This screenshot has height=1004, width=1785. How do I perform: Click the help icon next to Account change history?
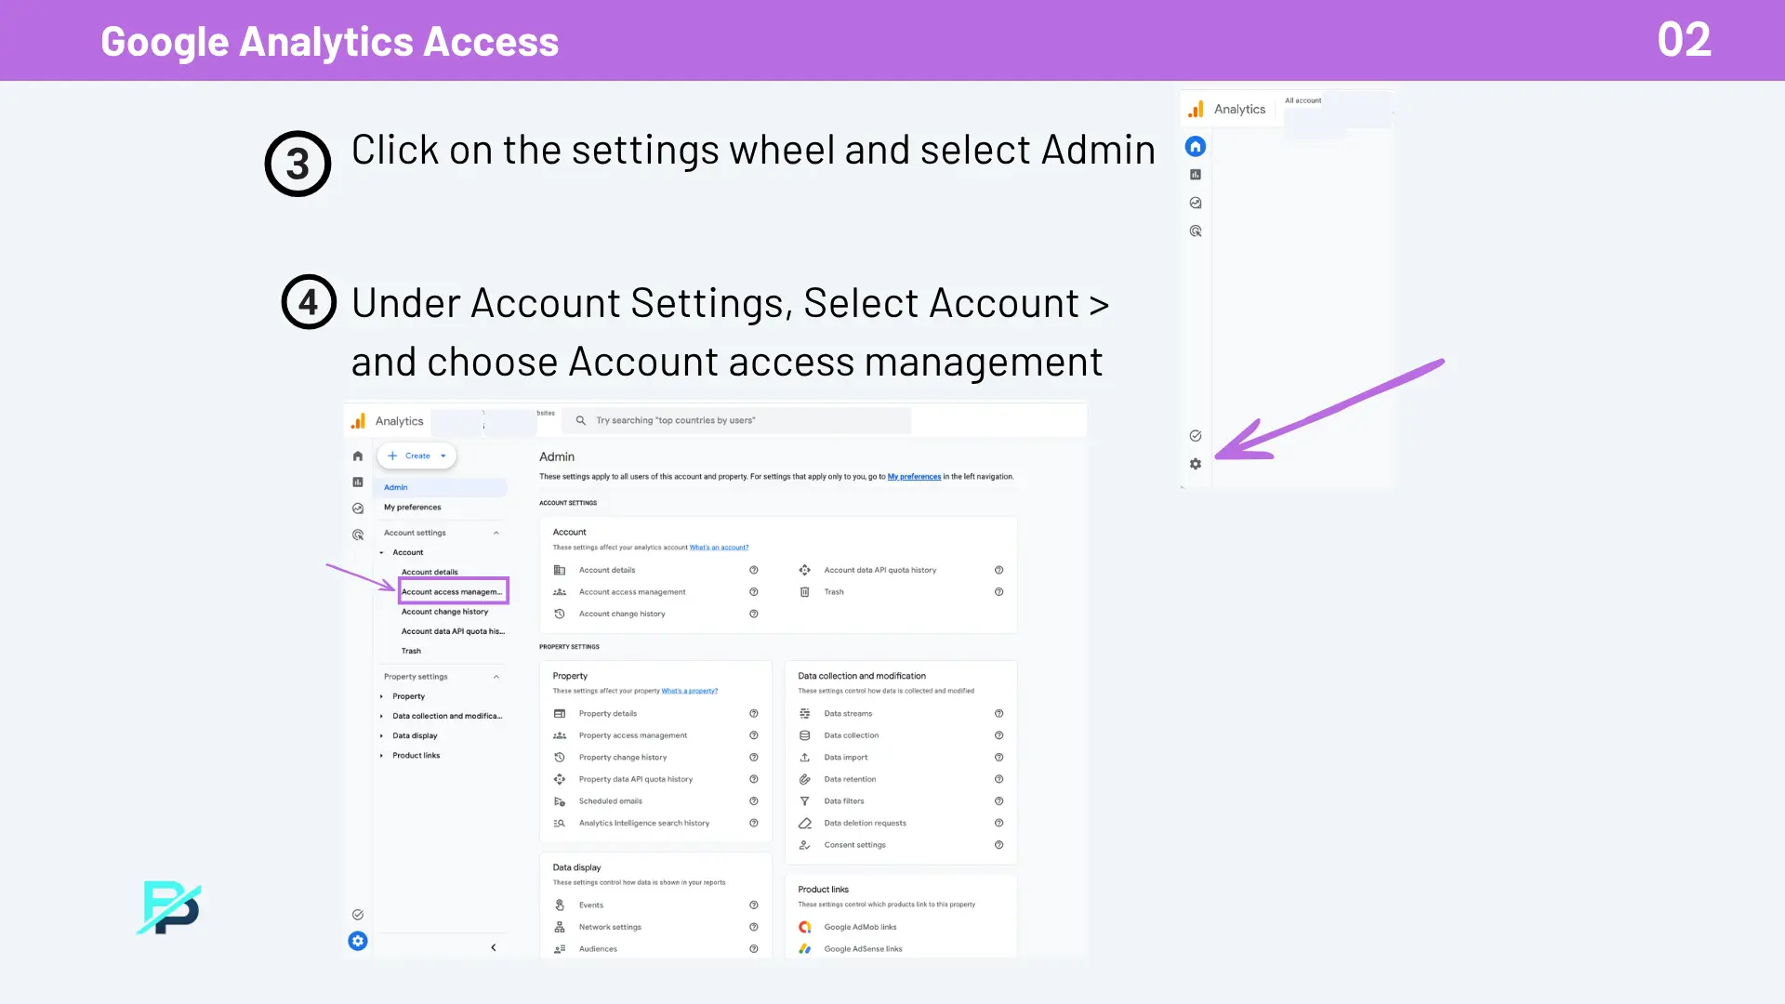pyautogui.click(x=754, y=614)
